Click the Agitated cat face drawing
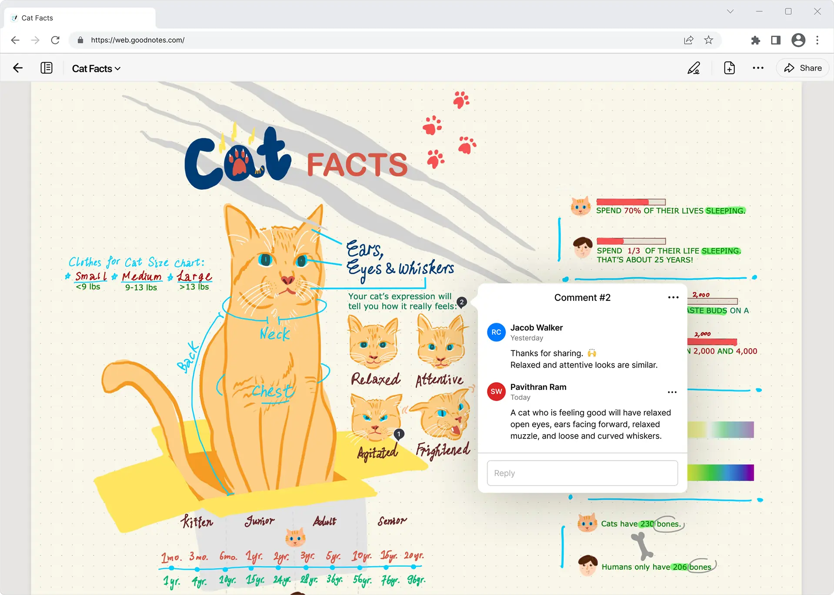The height and width of the screenshot is (595, 834). 375,417
